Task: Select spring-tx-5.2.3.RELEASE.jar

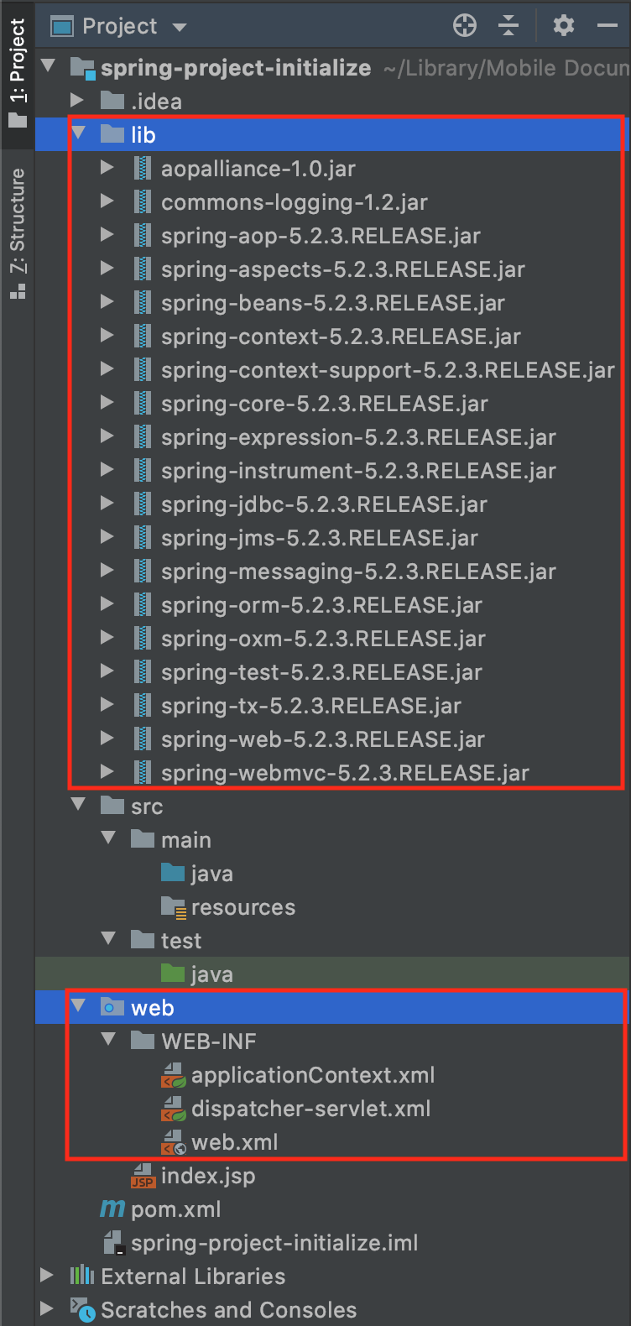Action: [x=311, y=706]
